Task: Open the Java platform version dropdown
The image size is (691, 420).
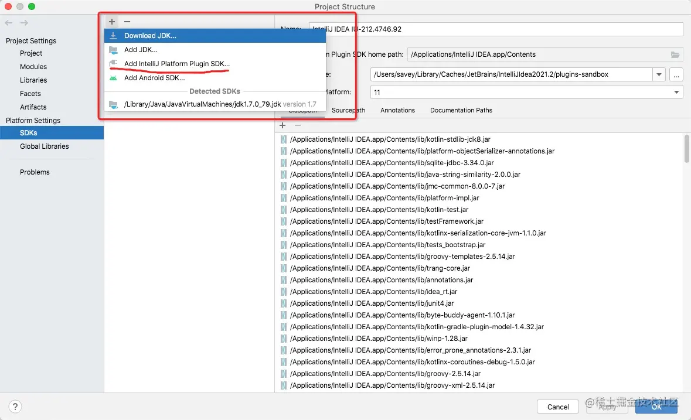Action: pyautogui.click(x=676, y=93)
